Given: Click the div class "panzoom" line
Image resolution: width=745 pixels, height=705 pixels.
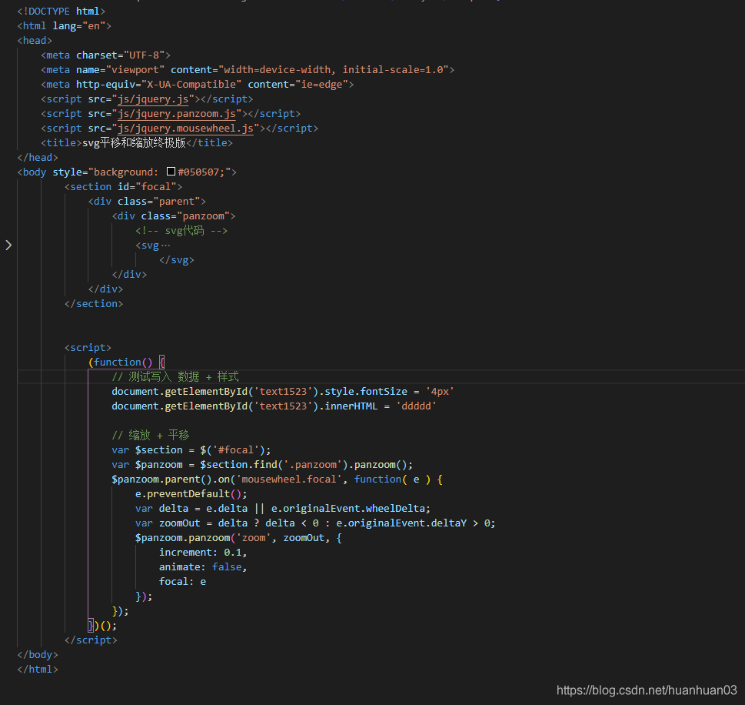Looking at the screenshot, I should coord(173,216).
